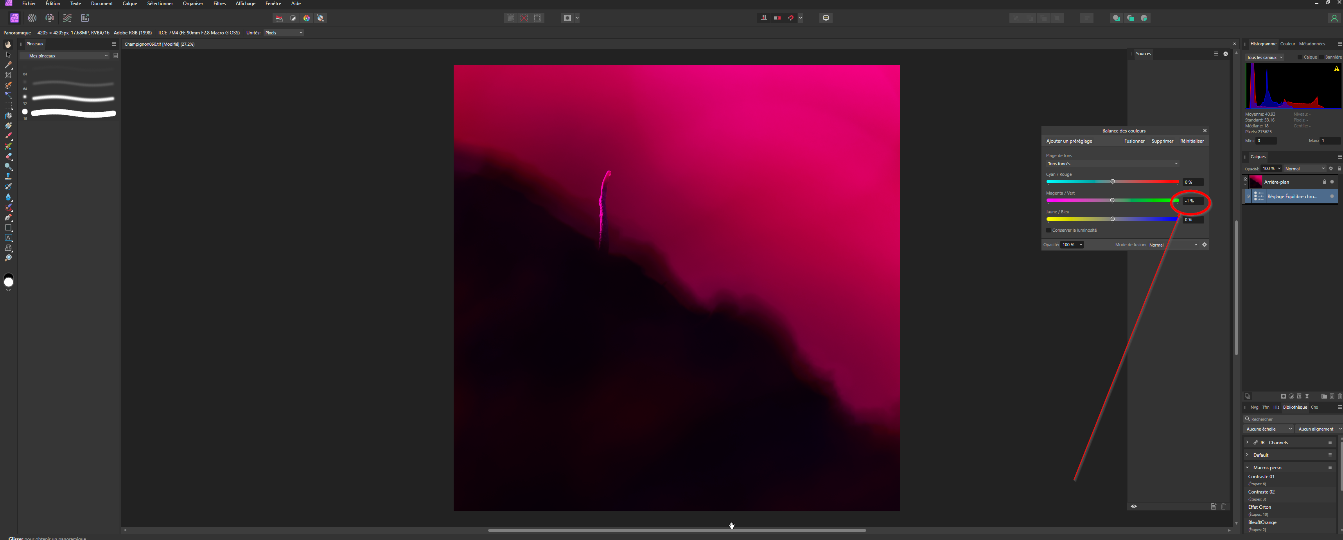Image resolution: width=1343 pixels, height=540 pixels.
Task: Select the Crop tool
Action: (x=8, y=75)
